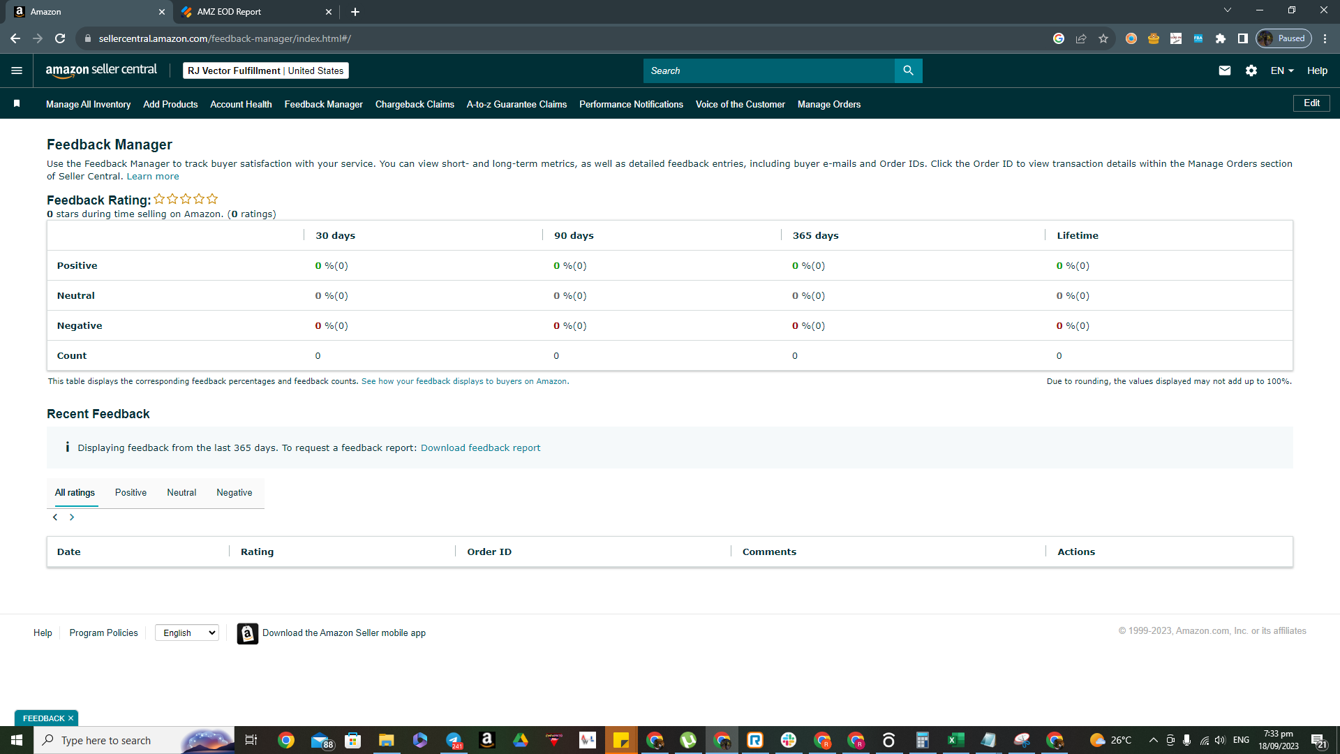Bookmark this page with the star icon
1340x754 pixels.
point(1103,38)
